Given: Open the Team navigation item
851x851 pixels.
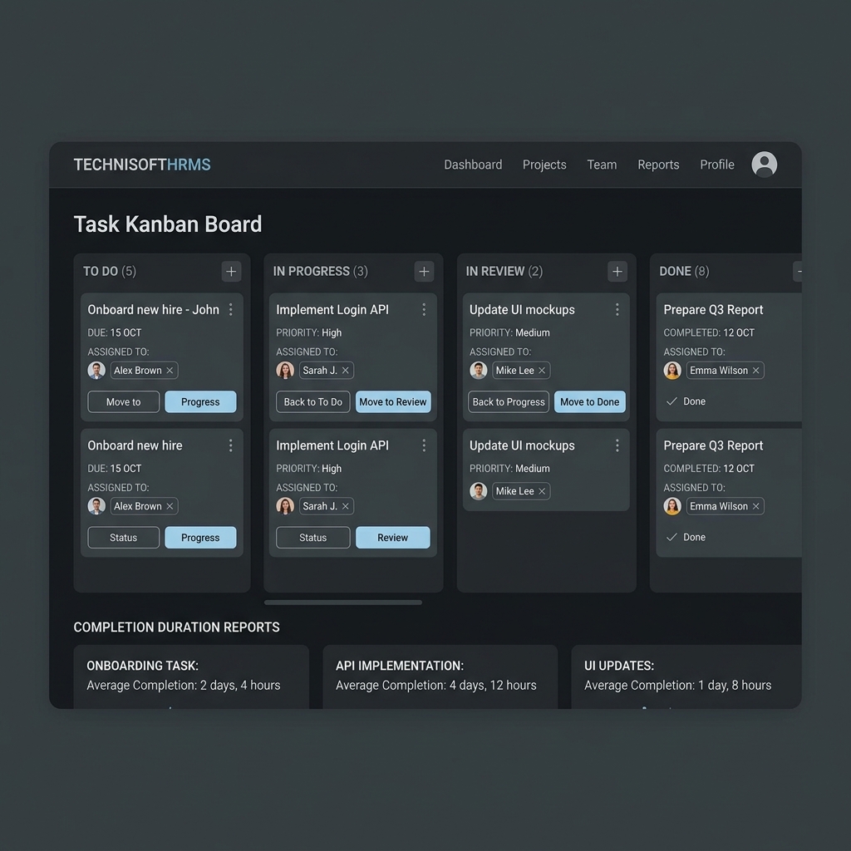Looking at the screenshot, I should [602, 165].
